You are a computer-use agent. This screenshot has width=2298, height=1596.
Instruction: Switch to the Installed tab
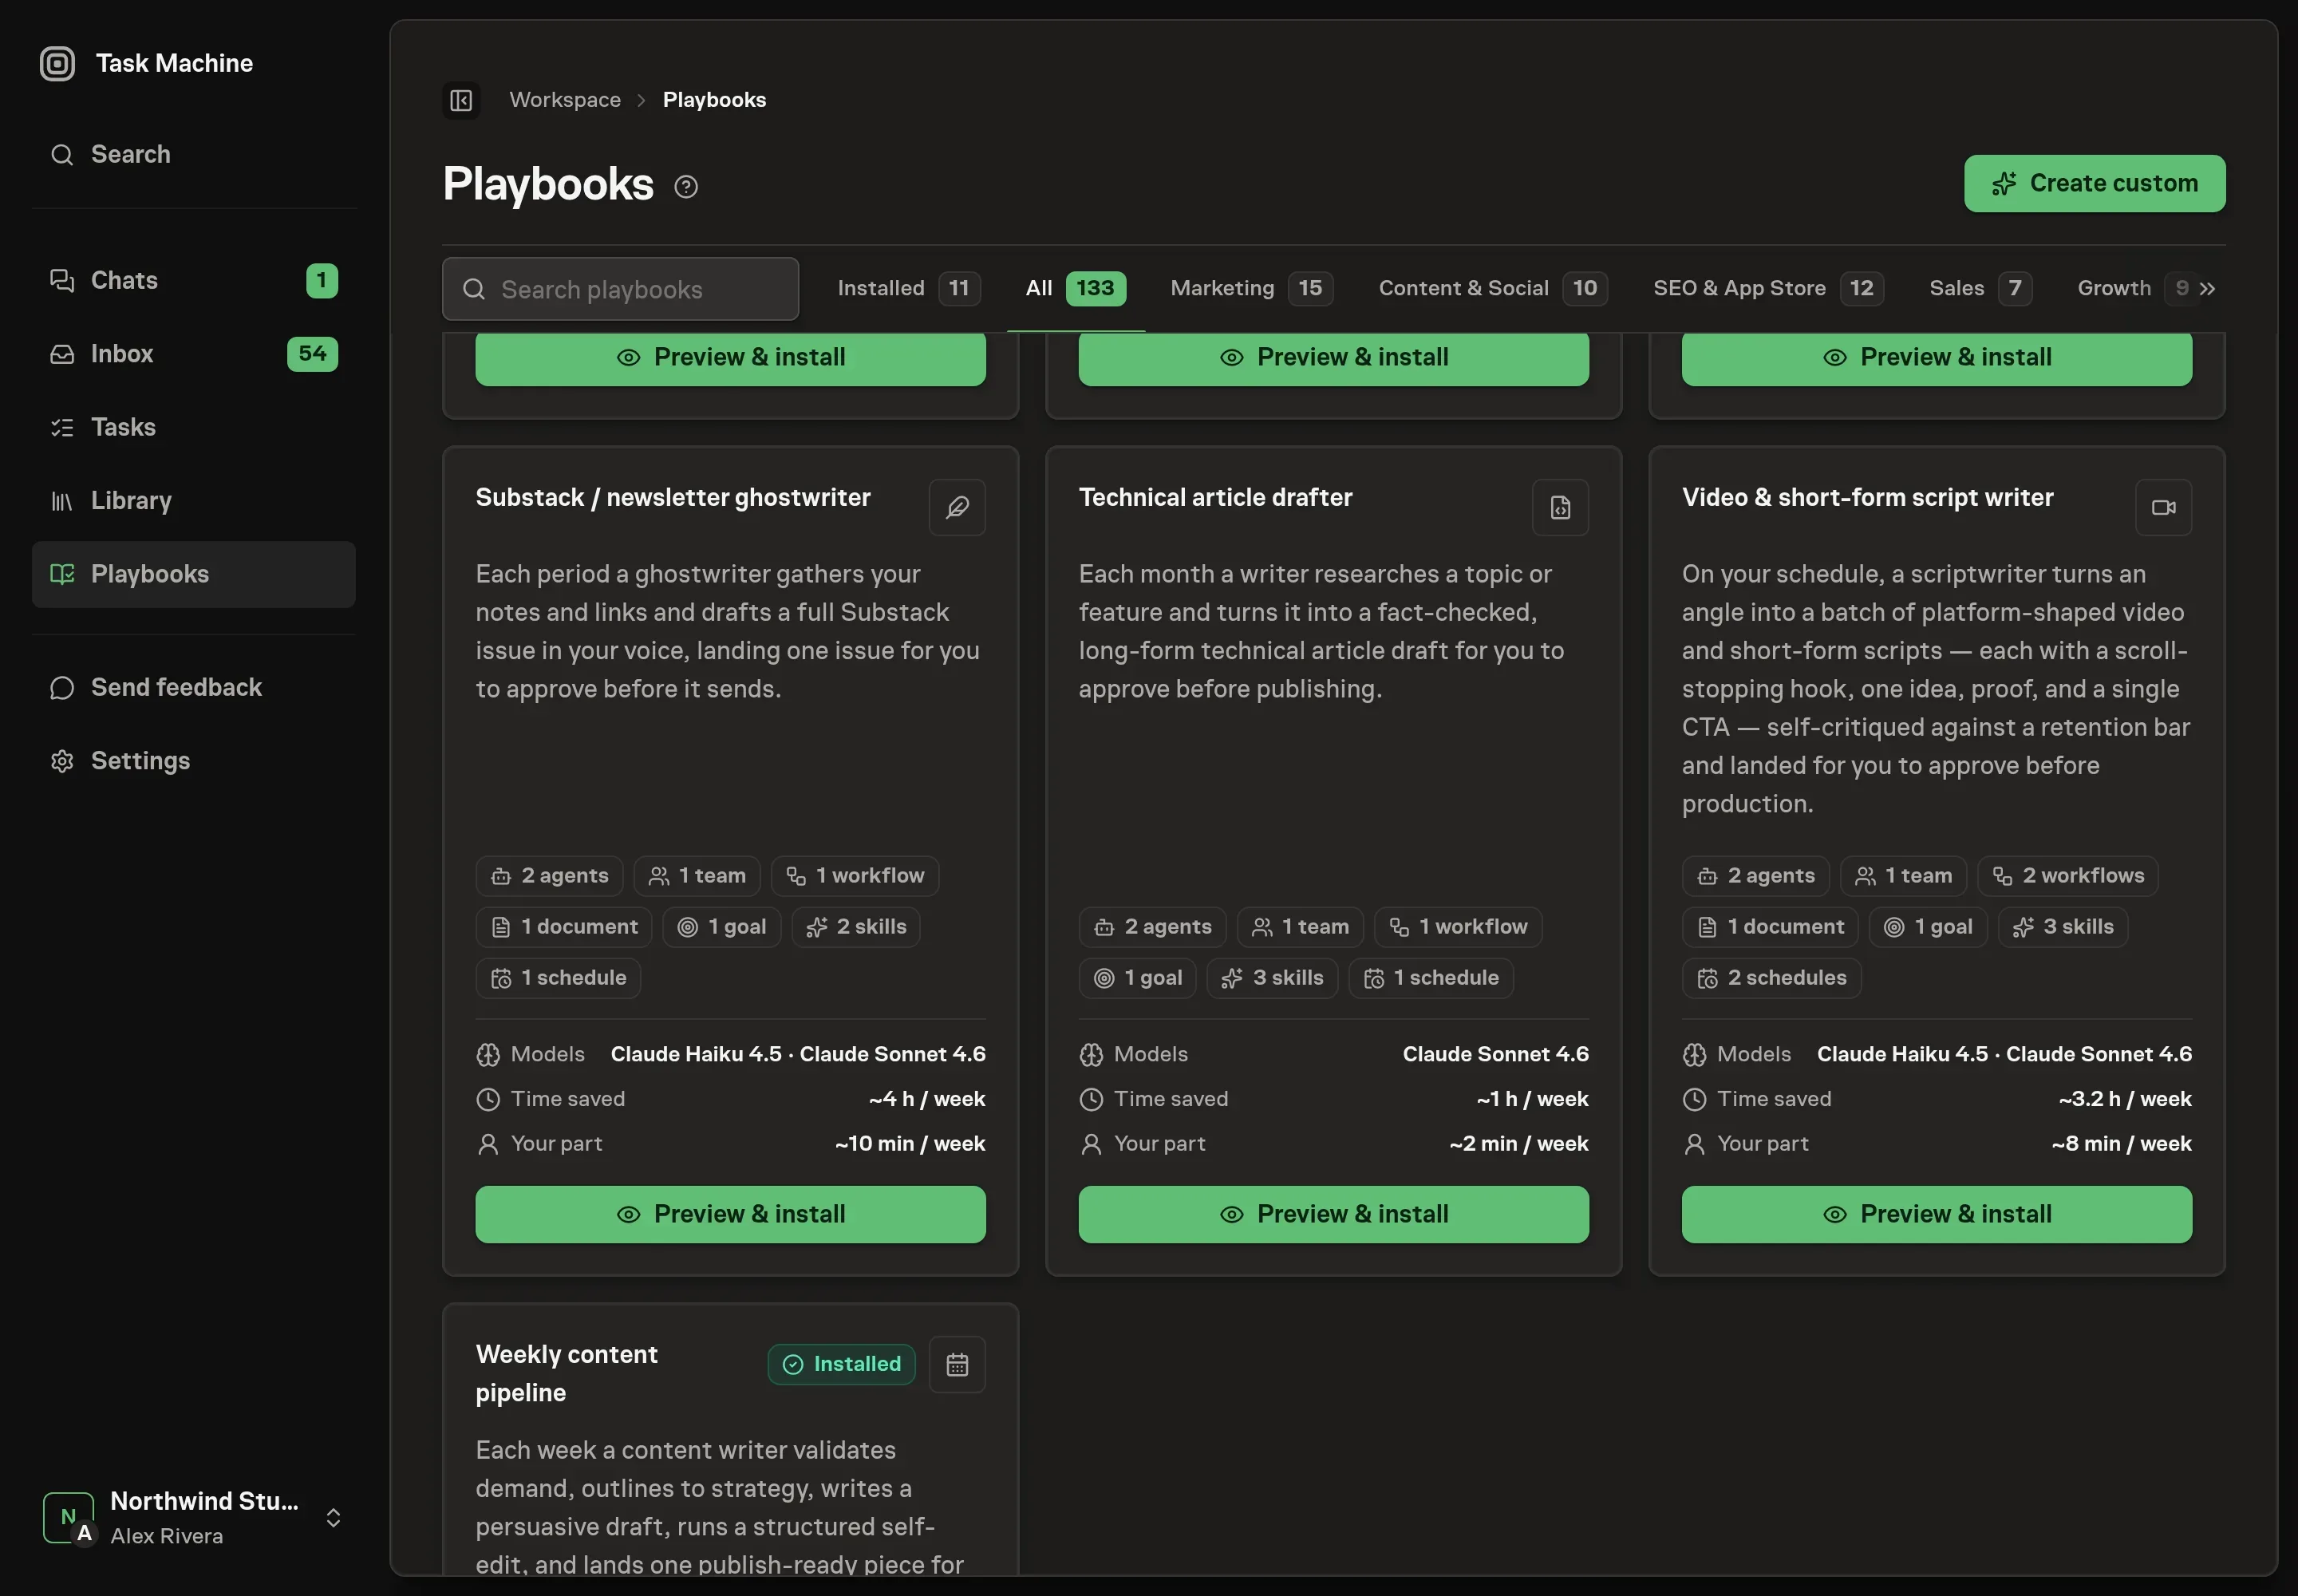pos(908,289)
